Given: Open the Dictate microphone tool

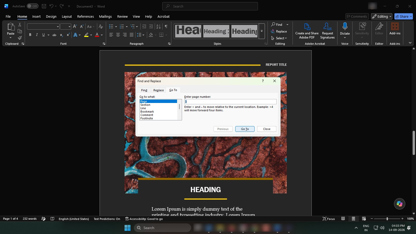Looking at the screenshot, I should tap(345, 30).
